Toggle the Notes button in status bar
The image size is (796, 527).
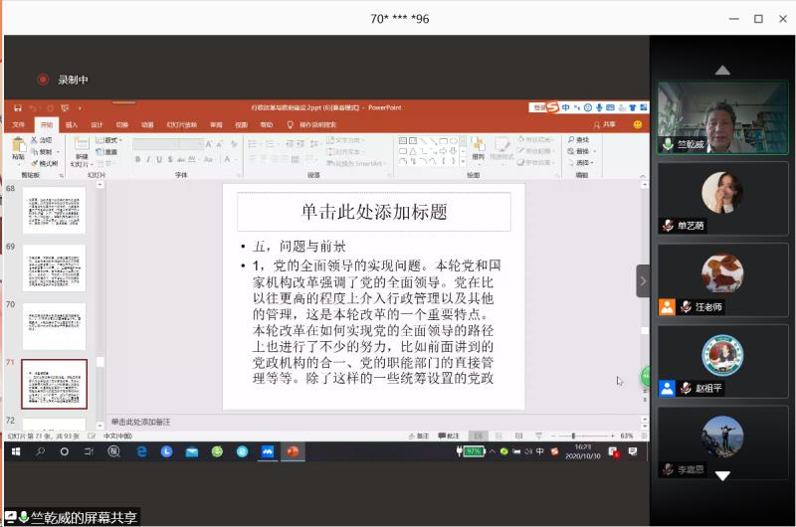tap(418, 436)
